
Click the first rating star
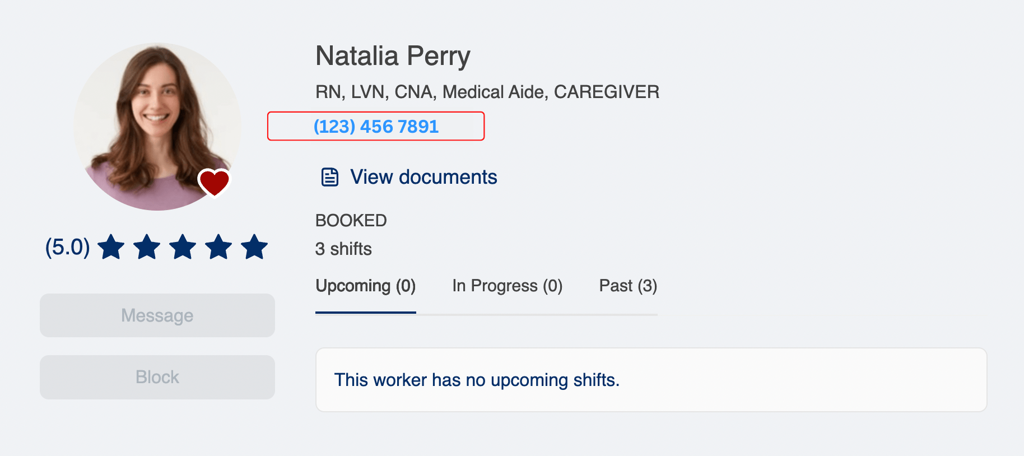pyautogui.click(x=111, y=246)
